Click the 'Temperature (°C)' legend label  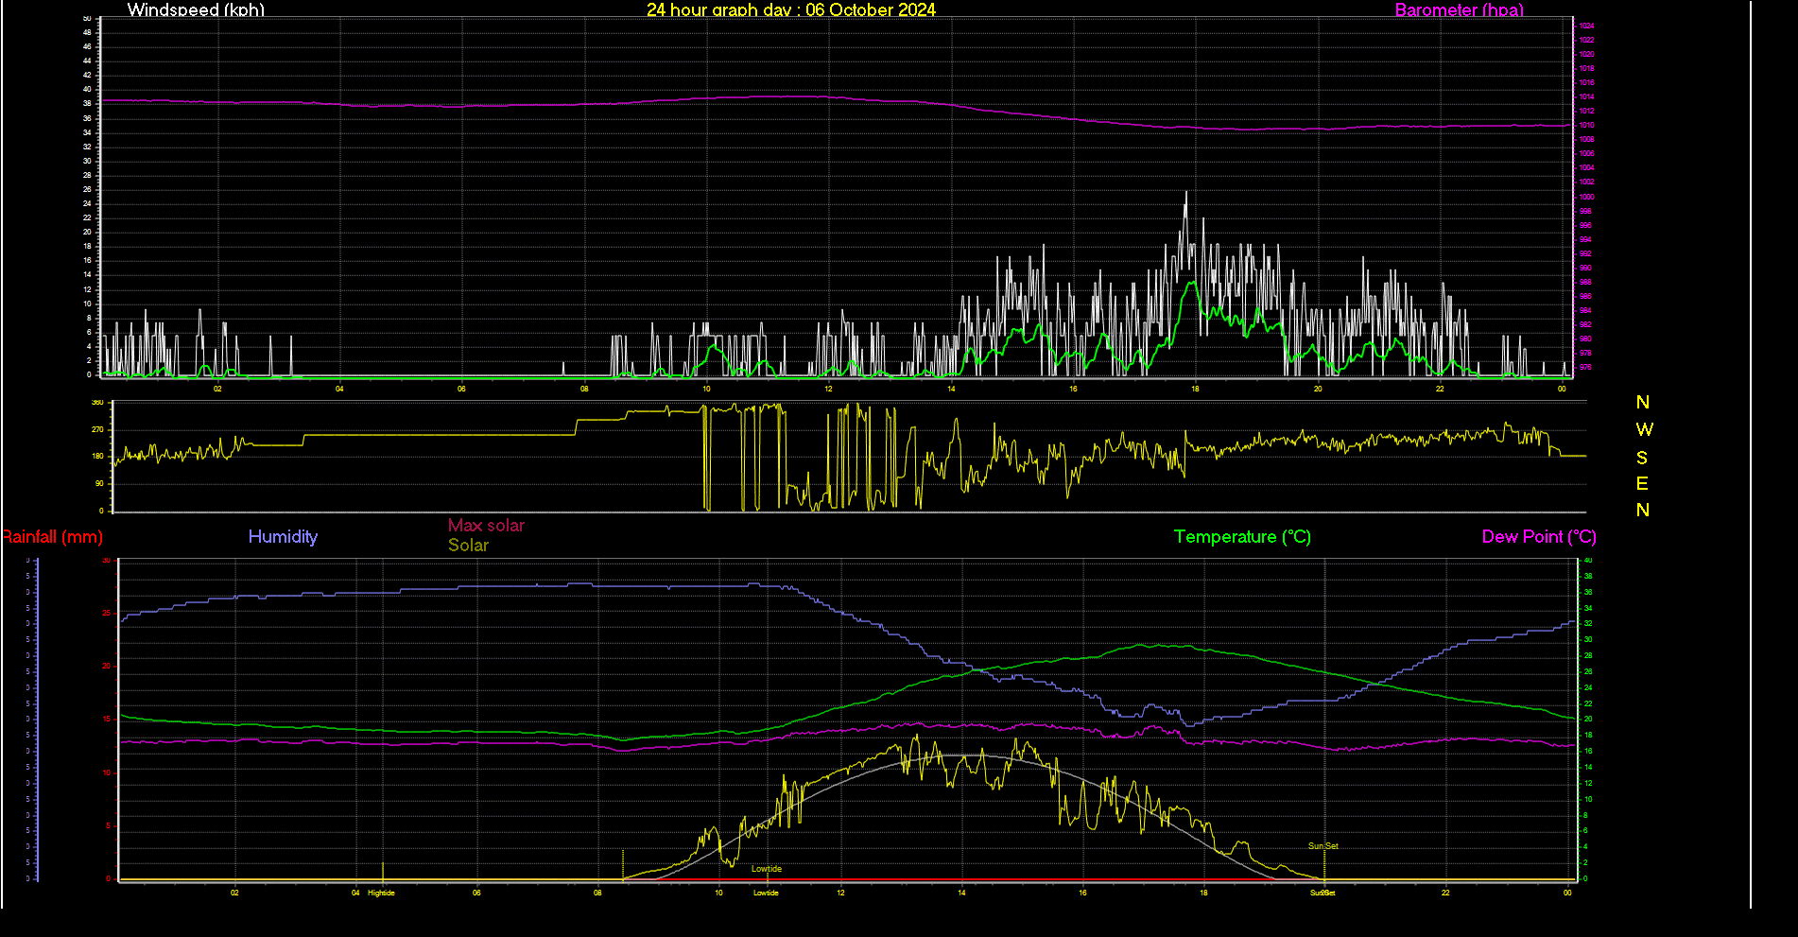(1242, 537)
